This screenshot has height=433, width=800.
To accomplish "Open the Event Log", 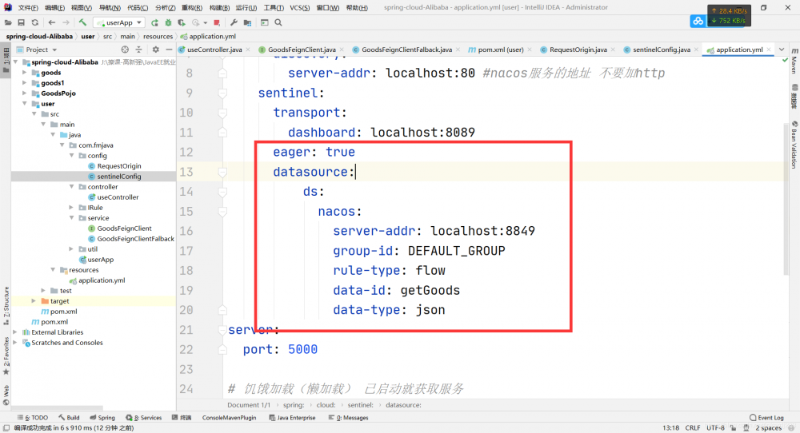I will pyautogui.click(x=767, y=418).
